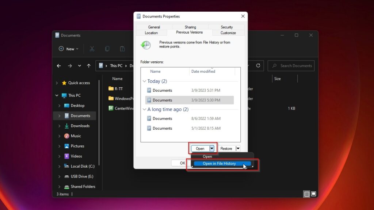Select the CenterWin file icon
Screen dimensions: 374x210
[x=111, y=108]
